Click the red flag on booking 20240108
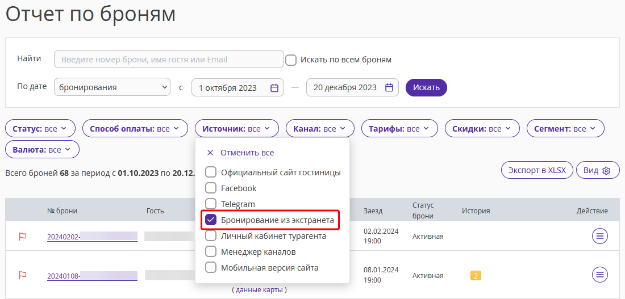This screenshot has width=625, height=299. tap(23, 275)
